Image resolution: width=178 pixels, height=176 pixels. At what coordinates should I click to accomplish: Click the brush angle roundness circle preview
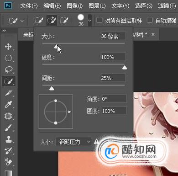tap(56, 112)
